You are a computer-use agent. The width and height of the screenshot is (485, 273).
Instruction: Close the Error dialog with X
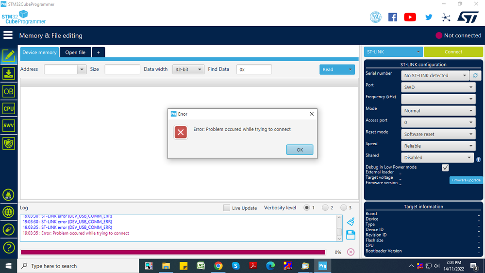[312, 114]
